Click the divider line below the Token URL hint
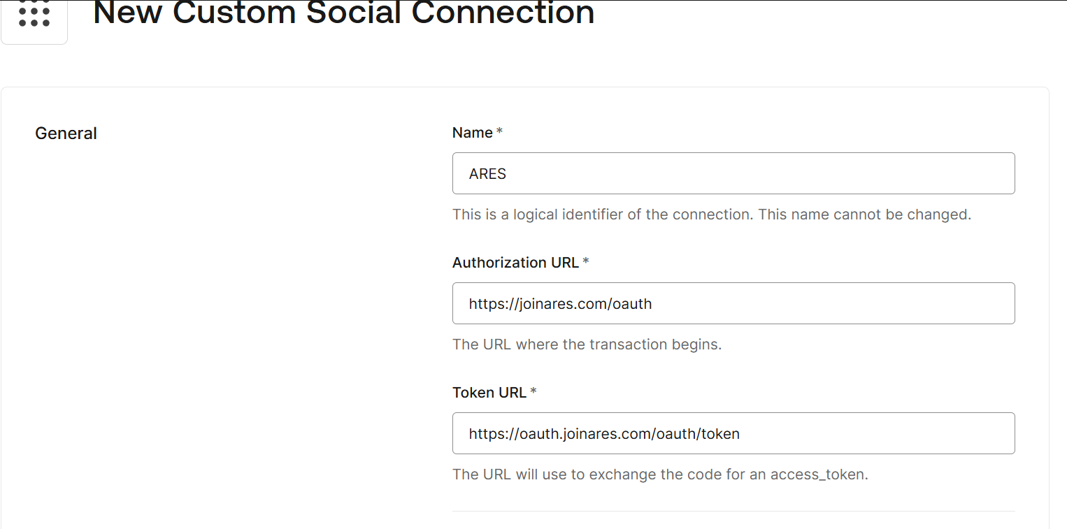 [x=733, y=511]
